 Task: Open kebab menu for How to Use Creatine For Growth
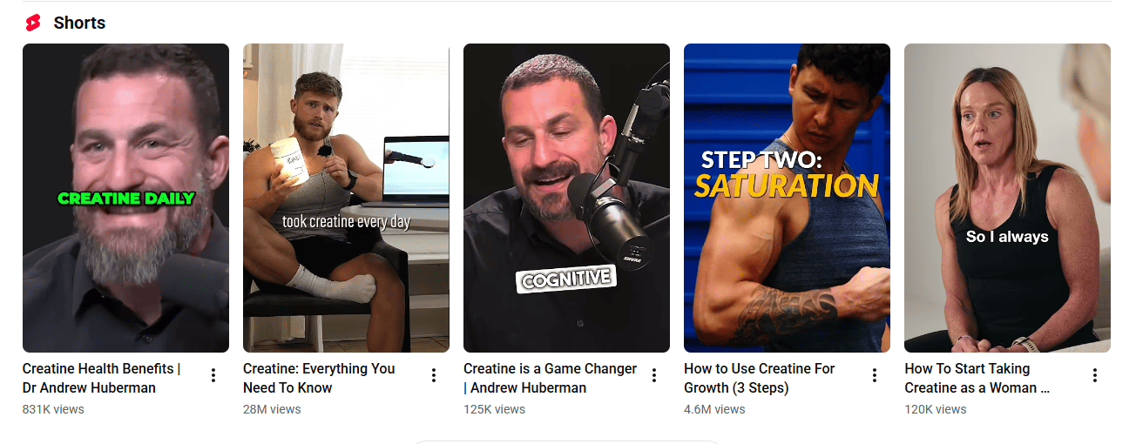pyautogui.click(x=875, y=375)
